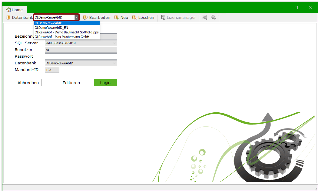Focus the Passwort input field

(81, 56)
